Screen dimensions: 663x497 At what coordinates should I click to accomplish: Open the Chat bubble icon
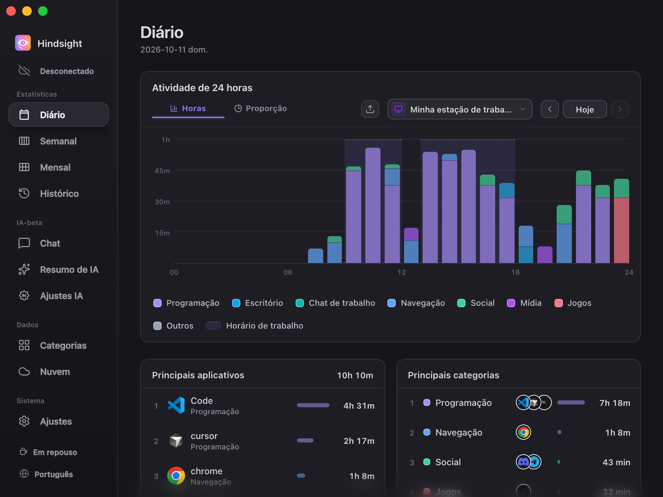coord(24,243)
